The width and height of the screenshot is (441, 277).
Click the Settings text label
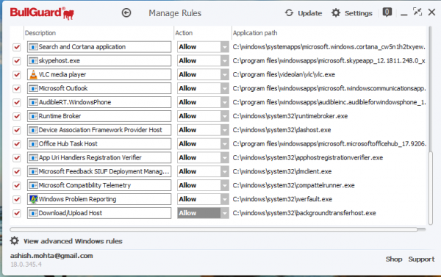(359, 13)
